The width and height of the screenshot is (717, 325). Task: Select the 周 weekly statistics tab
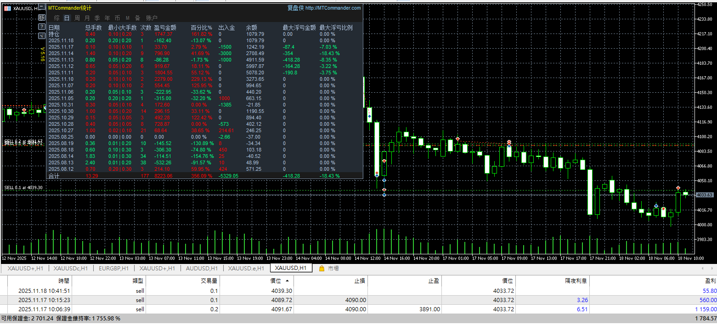[x=77, y=18]
